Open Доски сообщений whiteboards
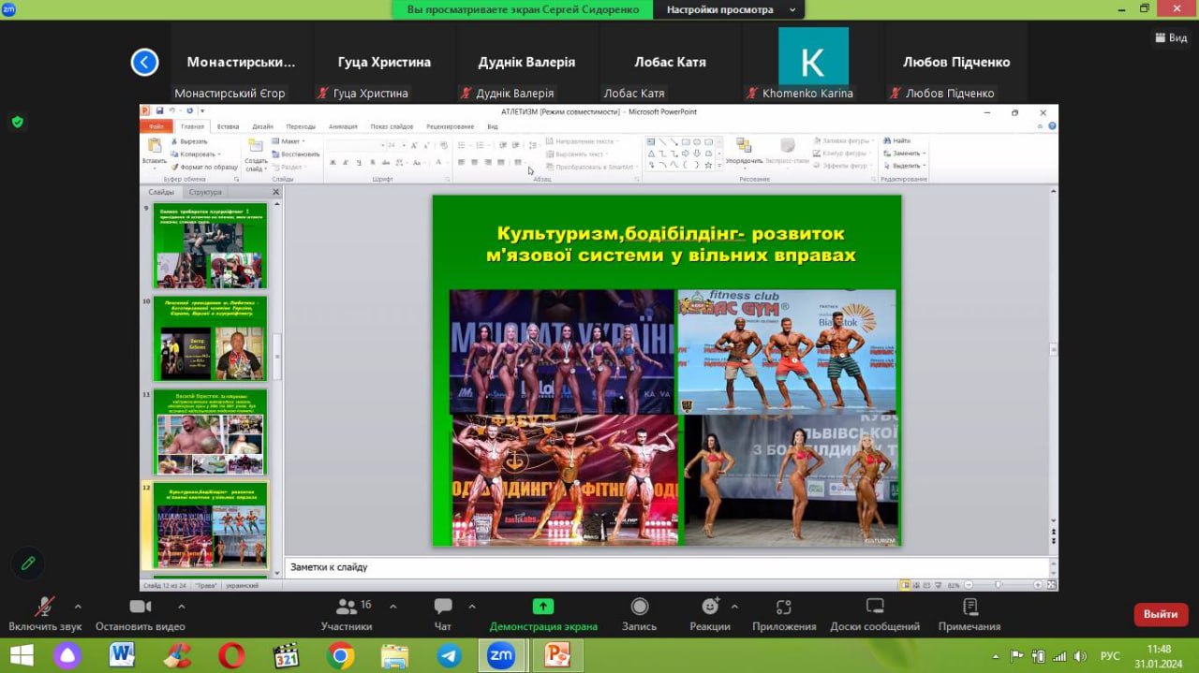Viewport: 1199px width, 673px height. [x=875, y=614]
